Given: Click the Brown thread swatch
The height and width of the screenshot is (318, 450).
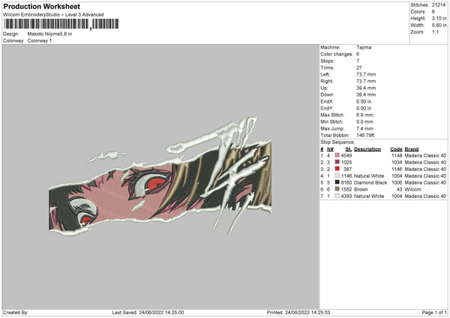Looking at the screenshot, I should pos(337,189).
